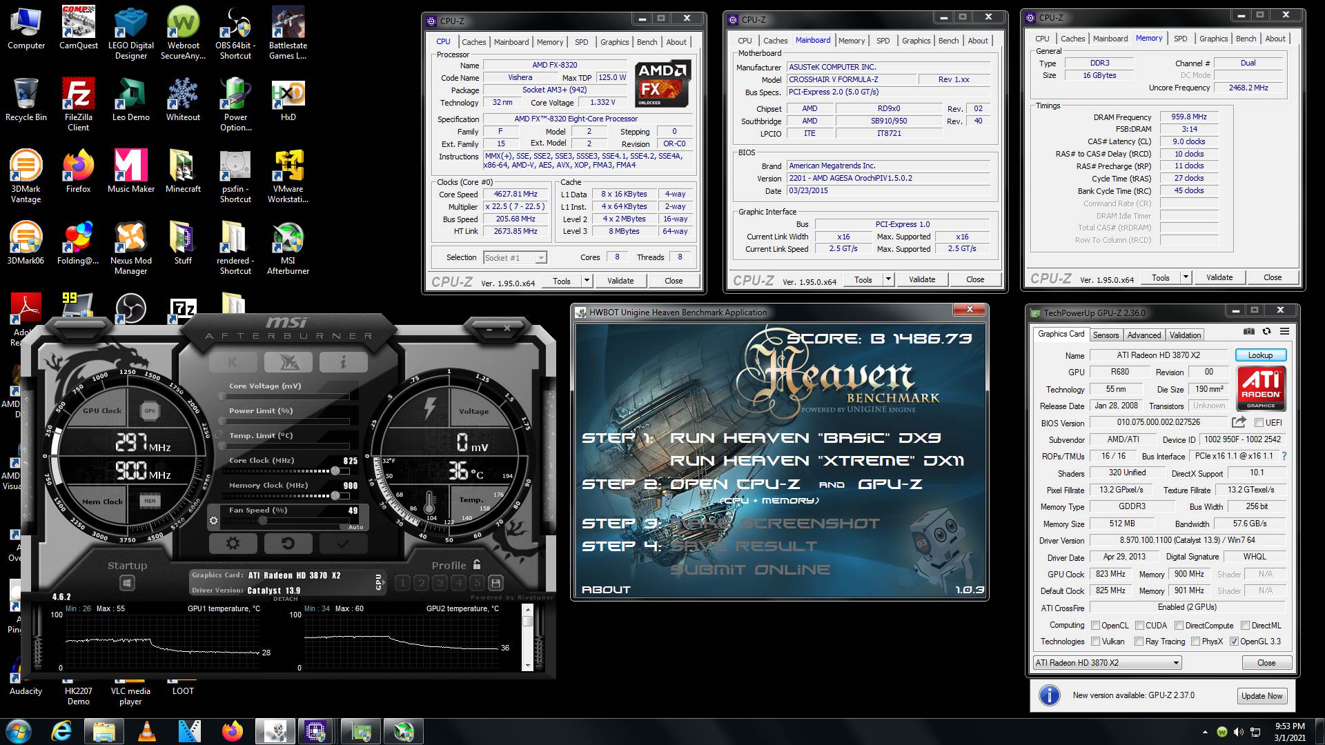Open the Nexus Mod Manager desktop icon
This screenshot has height=745, width=1325.
(130, 248)
